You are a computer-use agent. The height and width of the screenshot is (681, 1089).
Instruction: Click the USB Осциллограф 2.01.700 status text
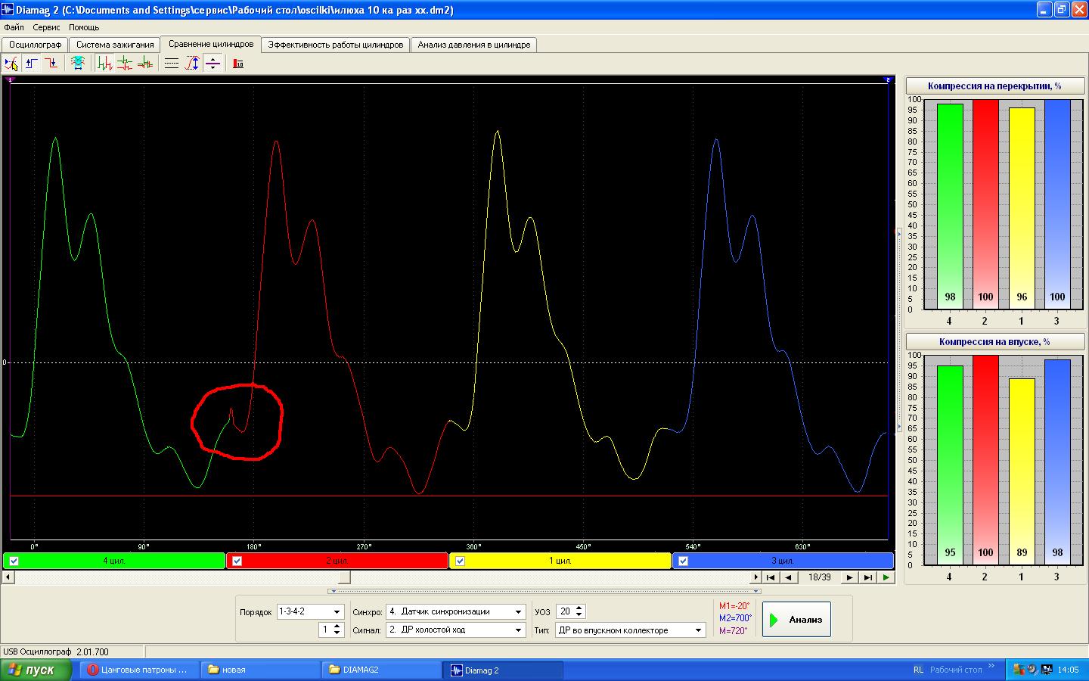(56, 651)
